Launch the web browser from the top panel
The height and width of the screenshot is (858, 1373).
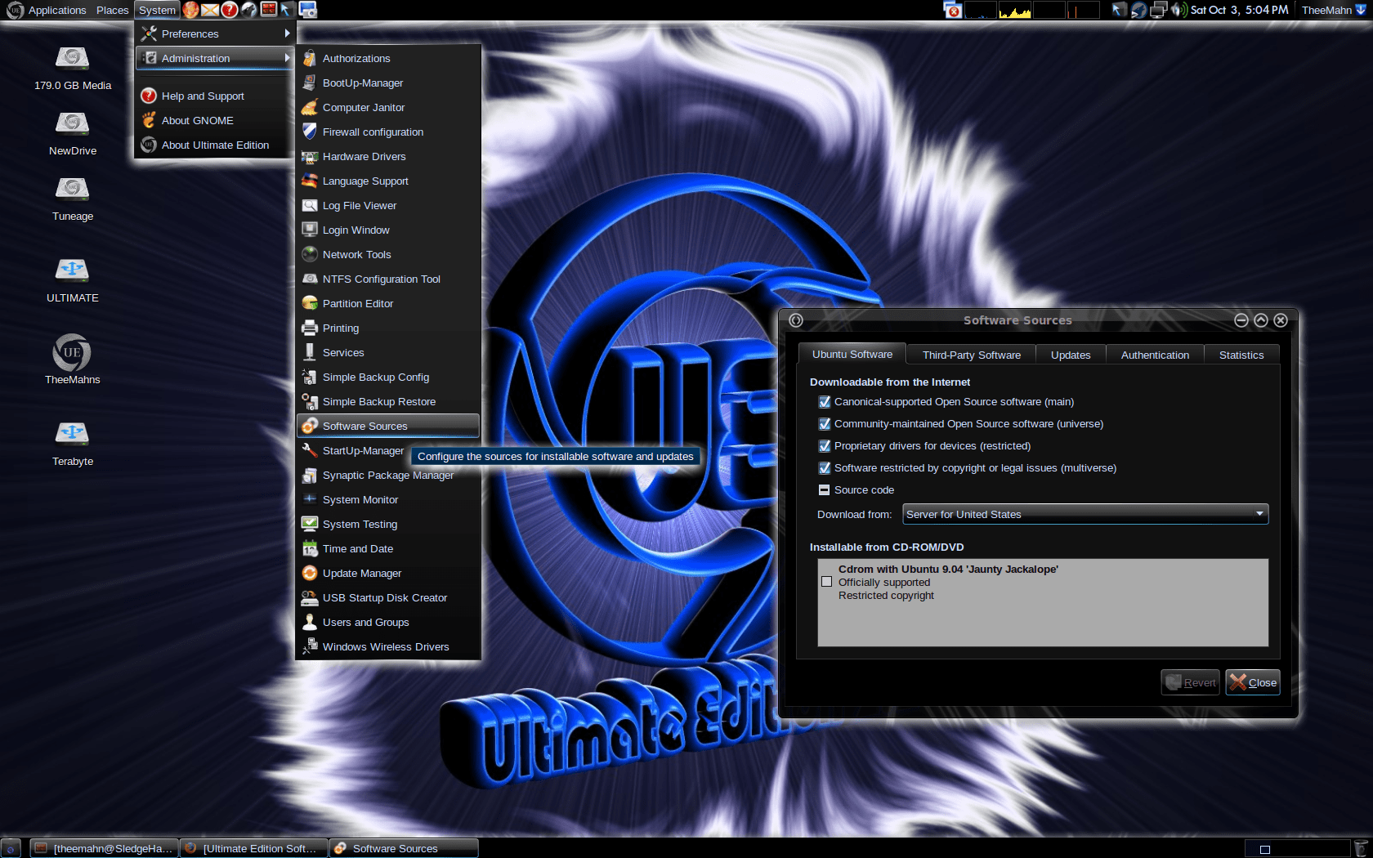click(190, 10)
